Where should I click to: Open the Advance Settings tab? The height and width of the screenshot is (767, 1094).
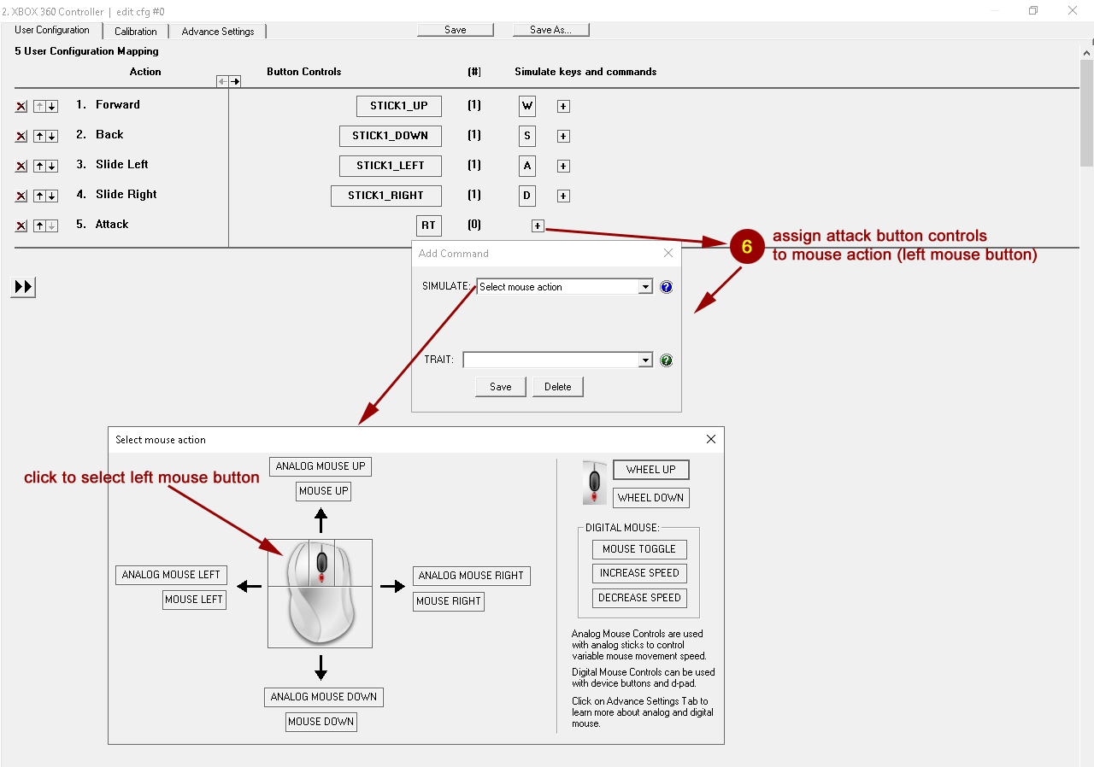click(218, 32)
